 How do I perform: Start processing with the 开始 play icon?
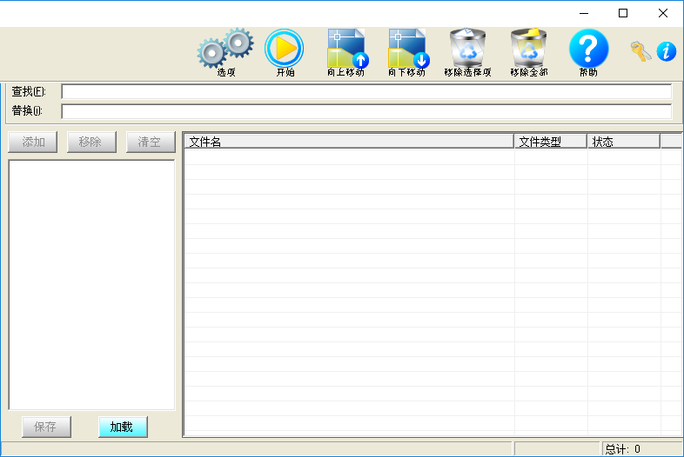pos(285,51)
